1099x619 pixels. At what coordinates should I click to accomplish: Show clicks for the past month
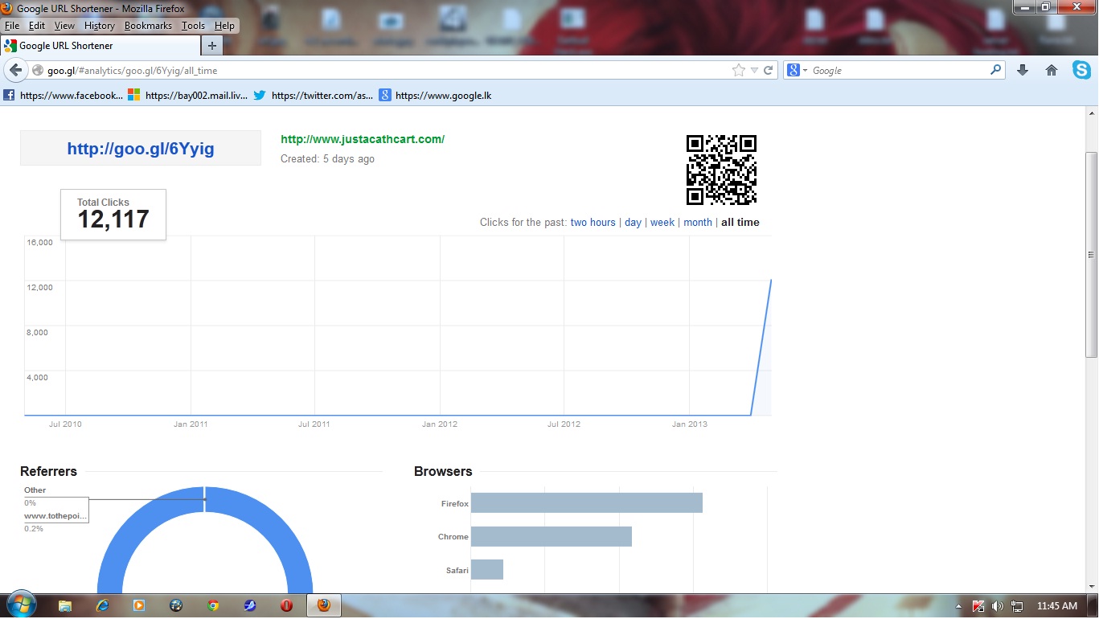click(x=698, y=223)
